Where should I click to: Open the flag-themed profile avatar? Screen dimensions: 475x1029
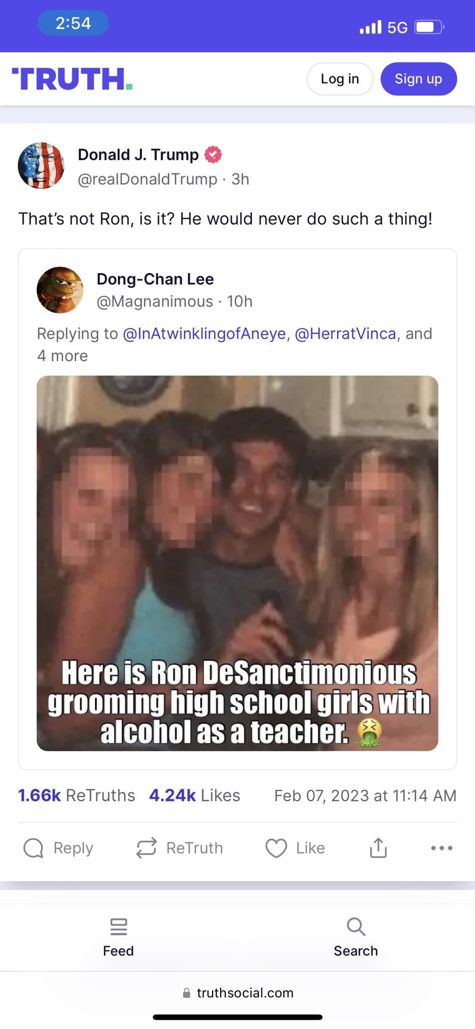pyautogui.click(x=41, y=165)
